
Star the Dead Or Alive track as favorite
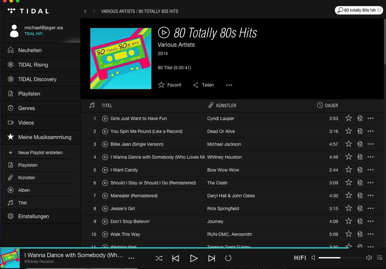tap(349, 131)
